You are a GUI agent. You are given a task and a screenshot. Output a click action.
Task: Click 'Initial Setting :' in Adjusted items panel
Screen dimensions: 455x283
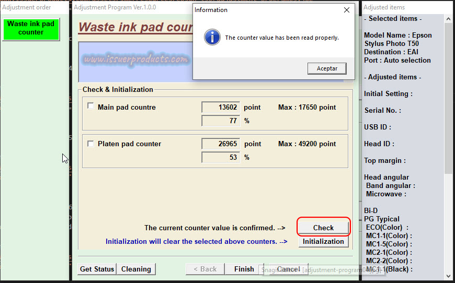coord(388,94)
